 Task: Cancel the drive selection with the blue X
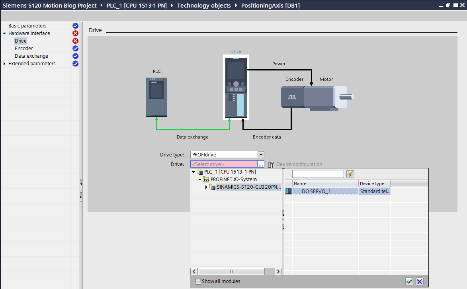point(420,281)
